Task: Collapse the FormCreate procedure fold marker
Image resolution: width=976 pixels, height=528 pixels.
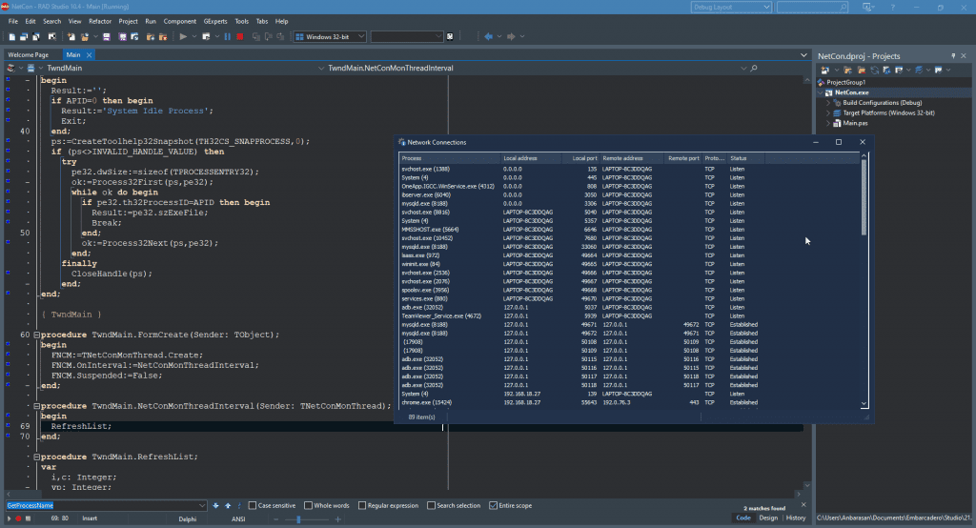Action: click(37, 335)
